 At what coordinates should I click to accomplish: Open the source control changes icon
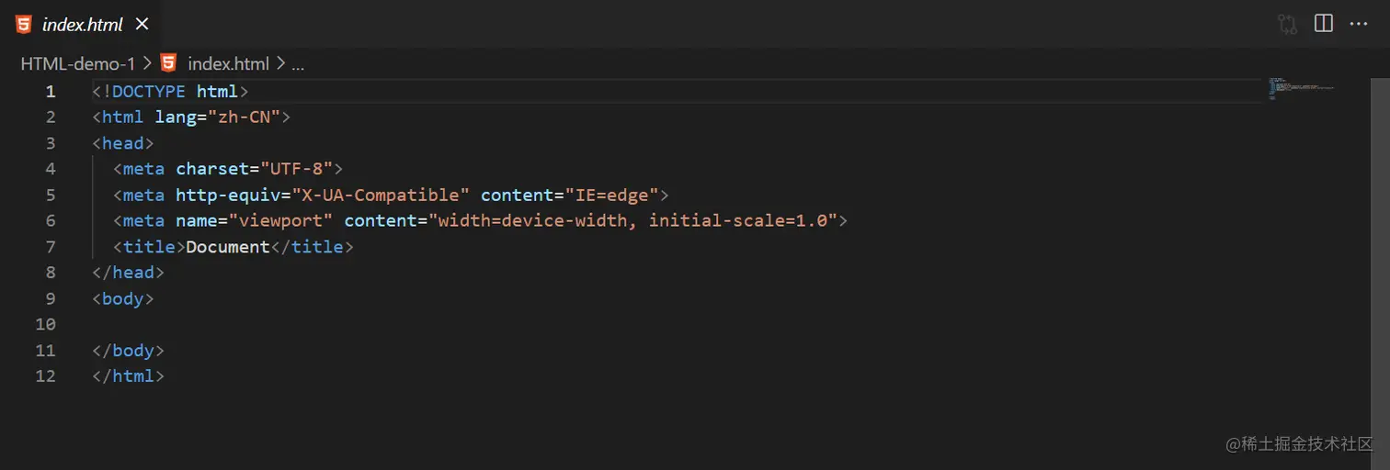click(x=1287, y=24)
